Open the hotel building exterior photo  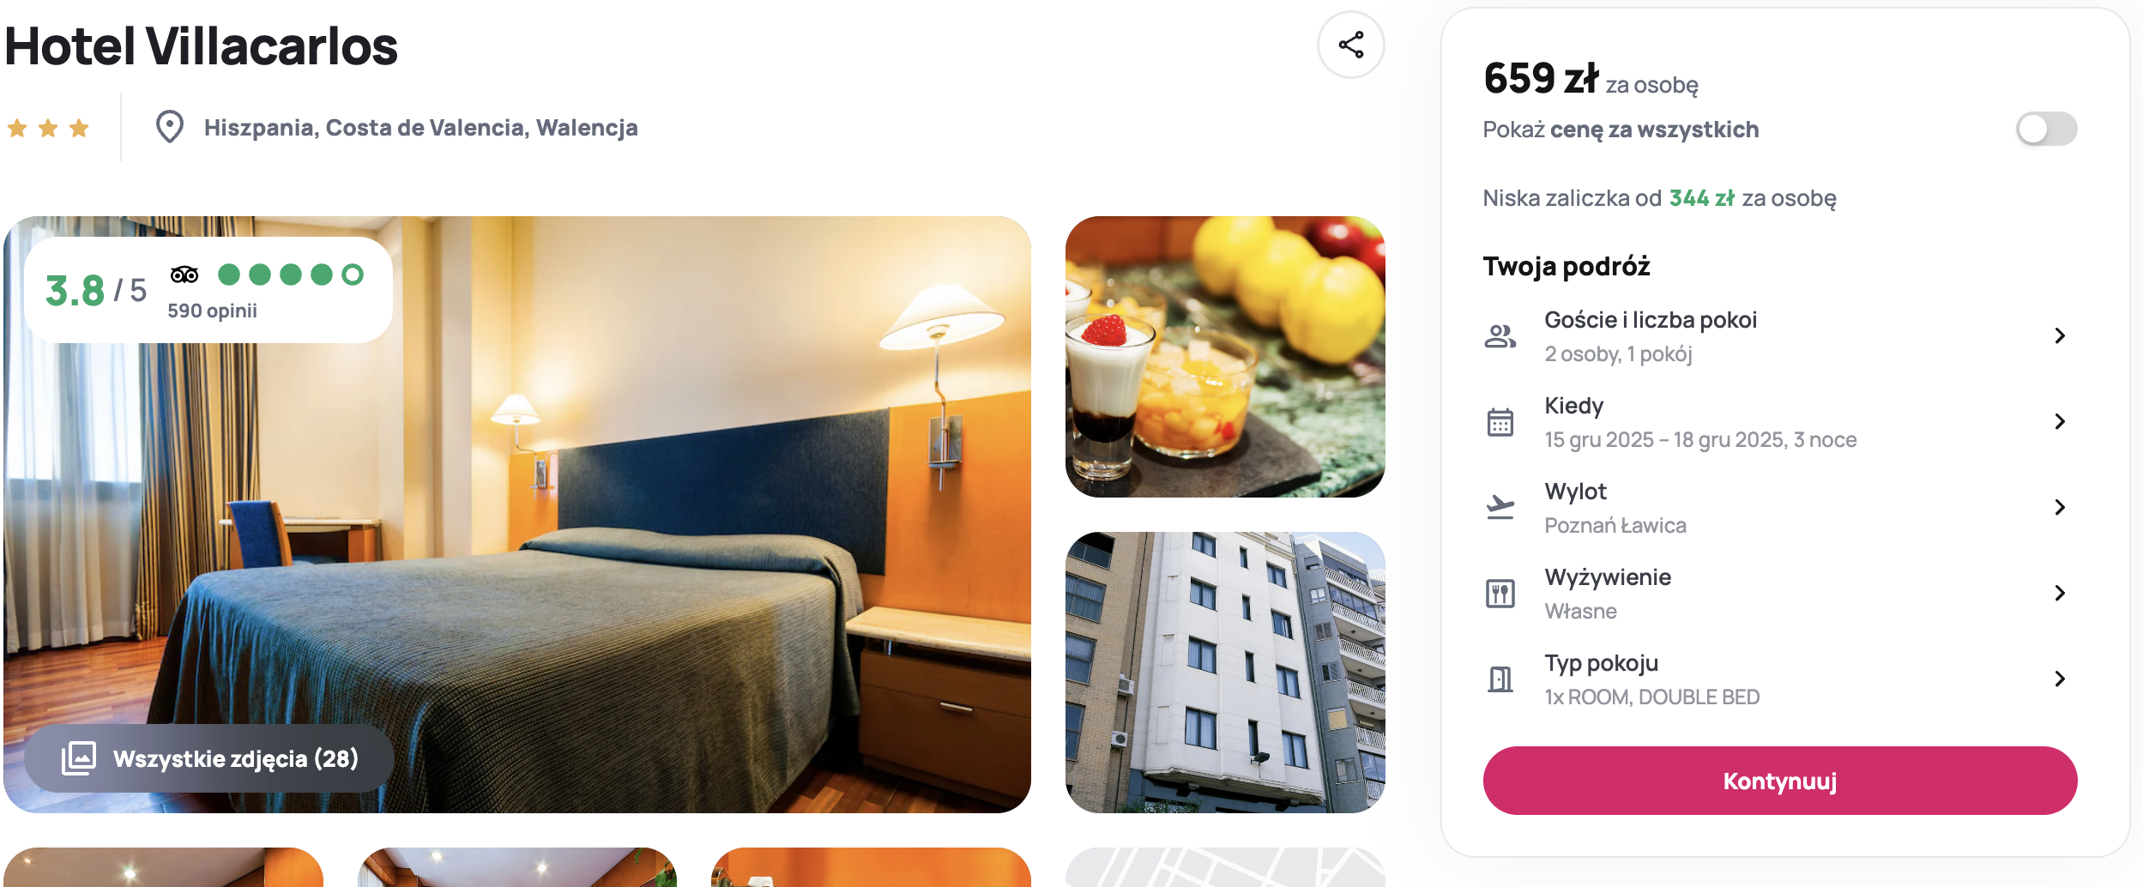pyautogui.click(x=1225, y=673)
